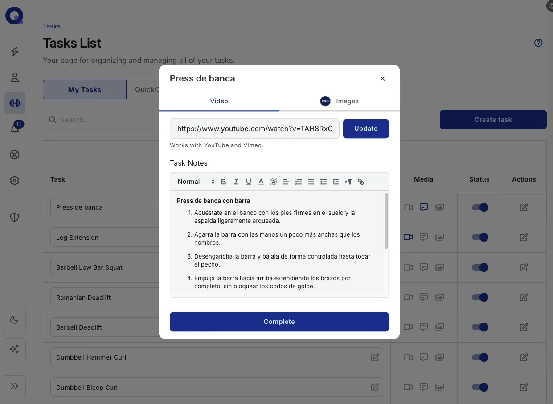This screenshot has height=404, width=553.
Task: Decrease indent in Task Notes toolbar
Action: click(x=324, y=182)
